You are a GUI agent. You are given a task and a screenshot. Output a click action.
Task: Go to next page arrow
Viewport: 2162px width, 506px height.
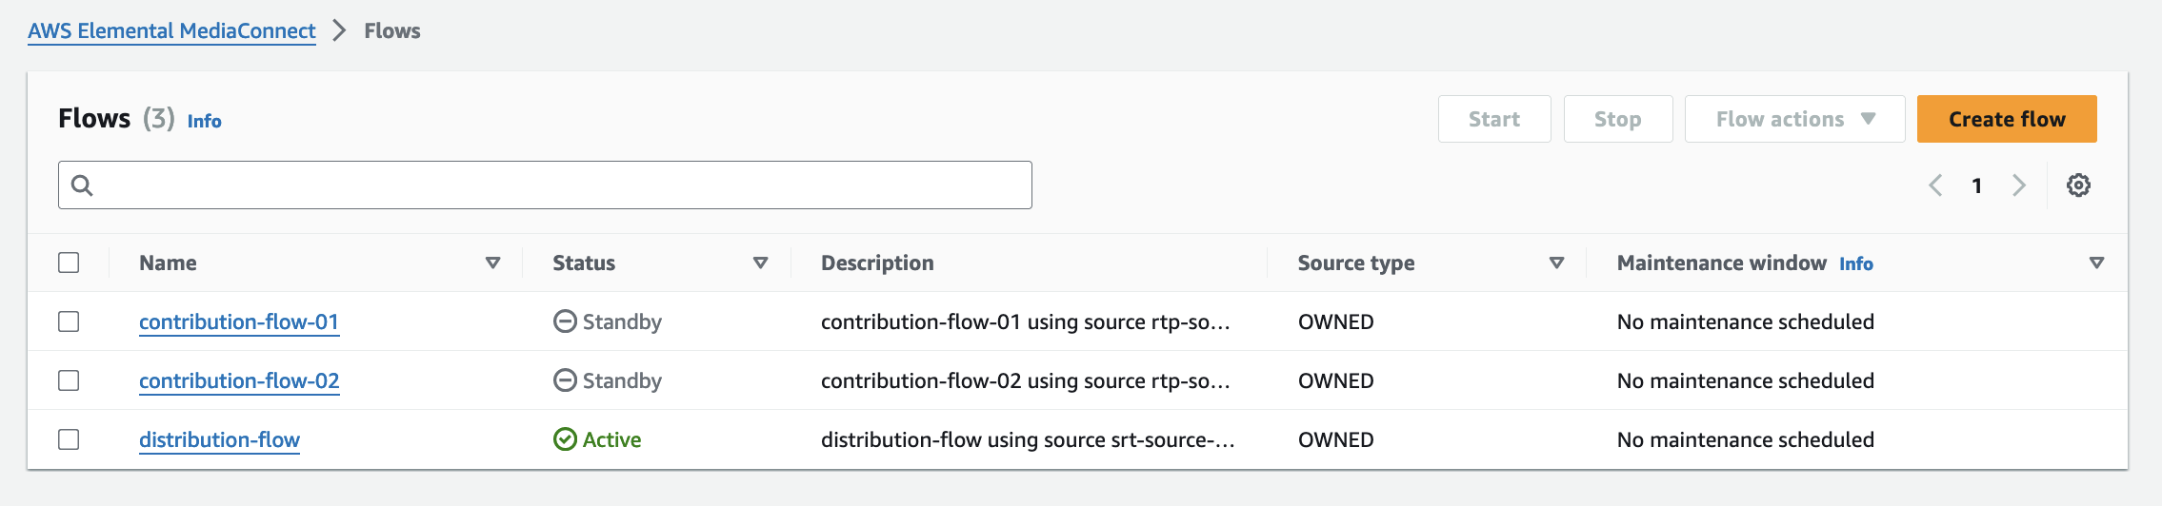pos(2018,185)
